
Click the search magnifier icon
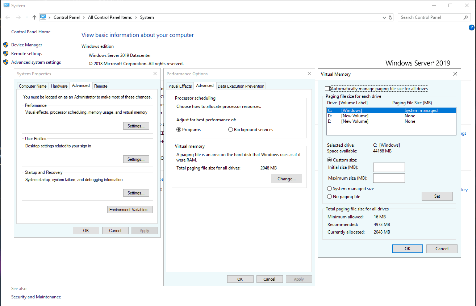pos(466,17)
